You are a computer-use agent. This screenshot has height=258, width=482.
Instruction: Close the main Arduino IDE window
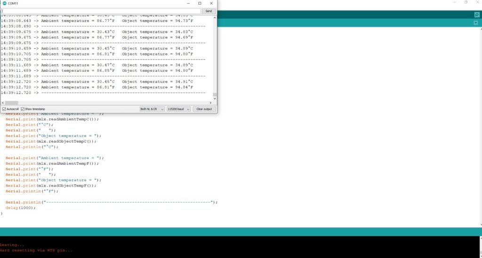(478, 2)
